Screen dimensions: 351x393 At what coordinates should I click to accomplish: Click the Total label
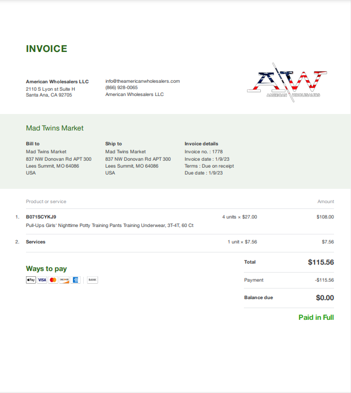coord(250,262)
